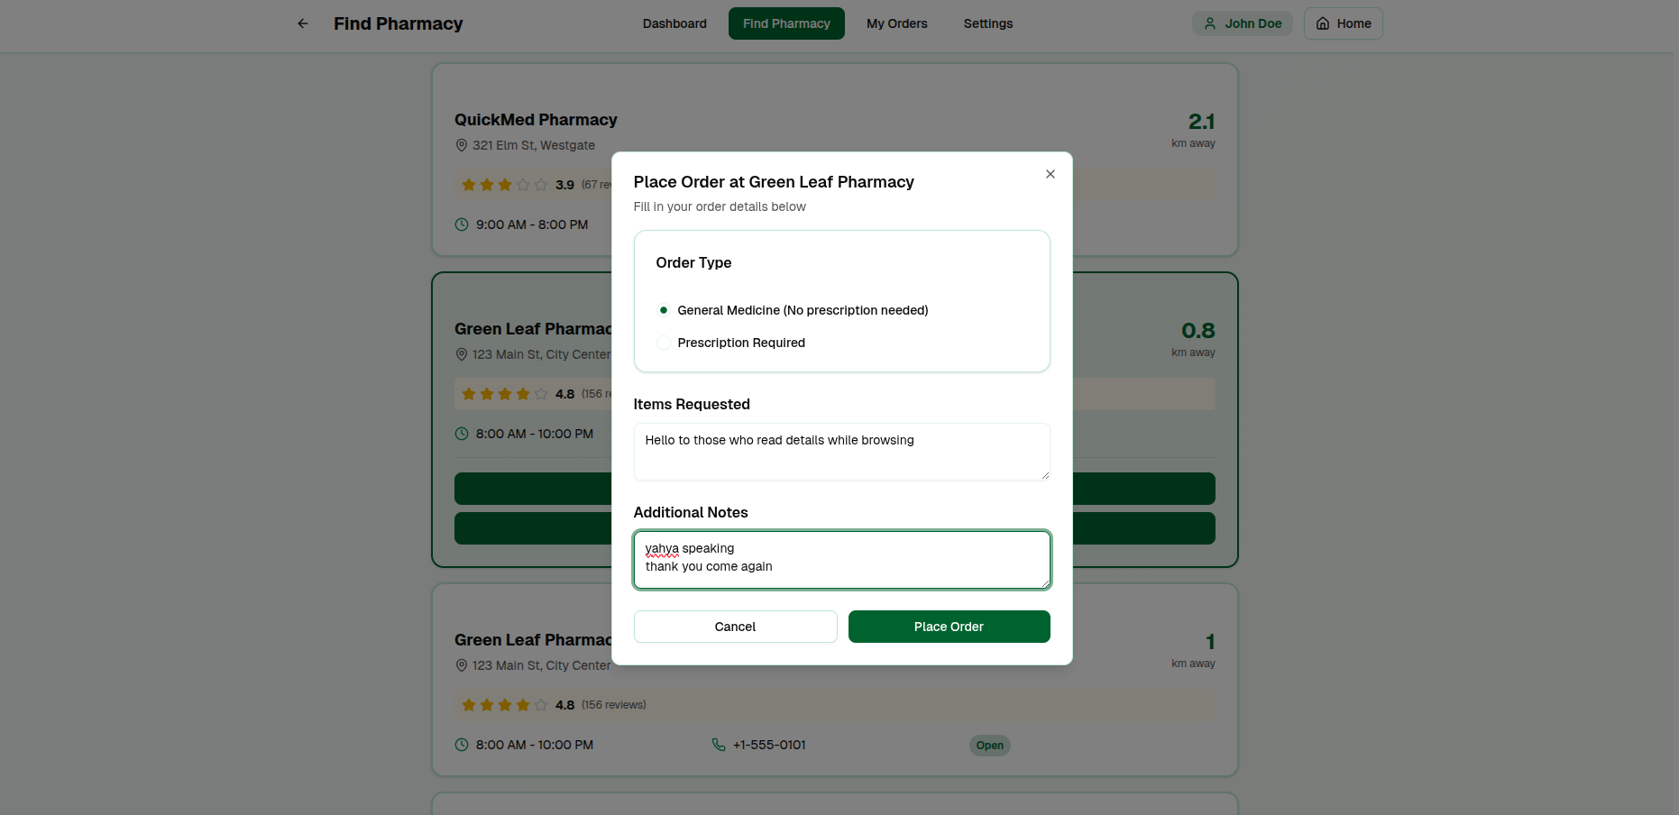The width and height of the screenshot is (1679, 815).
Task: Select Prescription Required option
Action: (x=664, y=343)
